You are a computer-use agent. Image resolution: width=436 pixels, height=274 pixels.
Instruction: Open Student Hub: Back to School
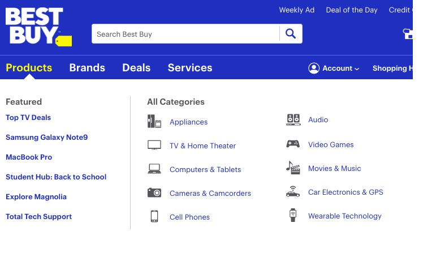56,177
